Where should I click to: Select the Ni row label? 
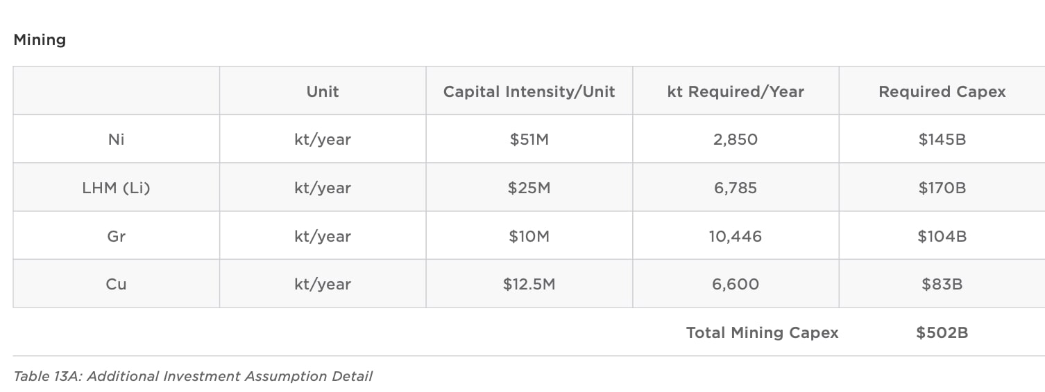point(116,139)
